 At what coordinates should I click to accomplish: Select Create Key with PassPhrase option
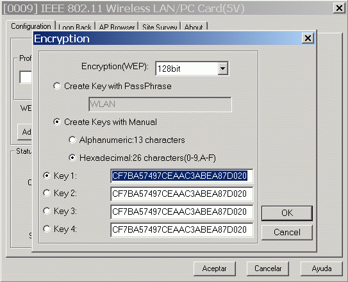coord(57,86)
